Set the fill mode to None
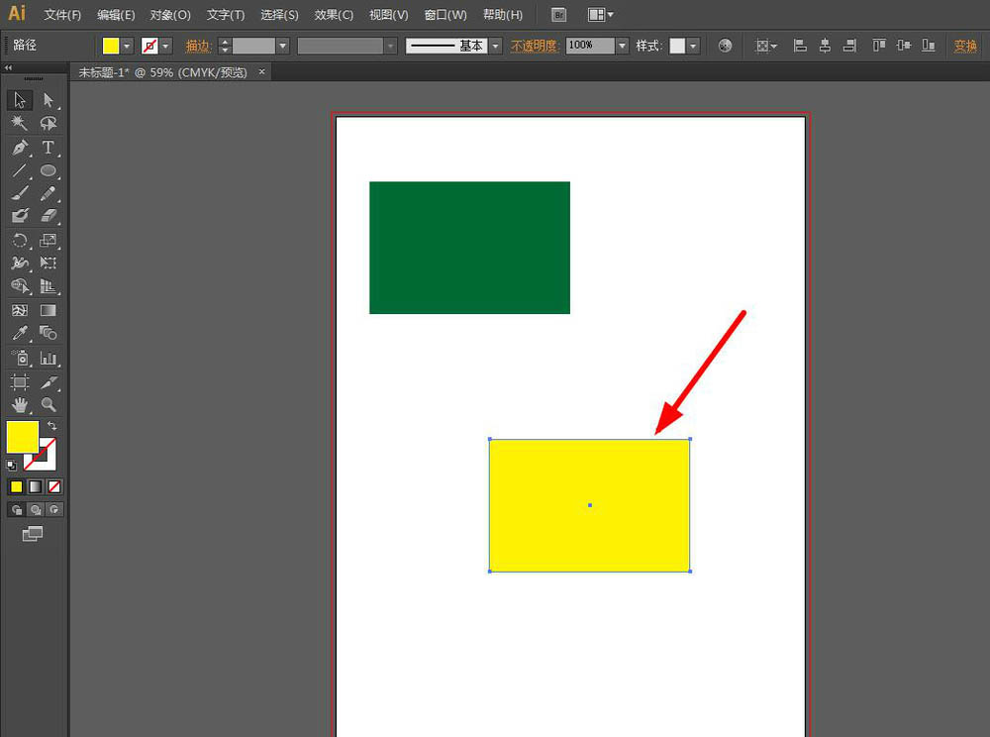 [54, 486]
